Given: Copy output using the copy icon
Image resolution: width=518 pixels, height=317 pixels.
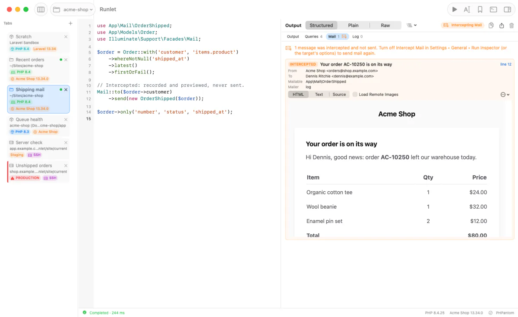Looking at the screenshot, I should tap(491, 25).
